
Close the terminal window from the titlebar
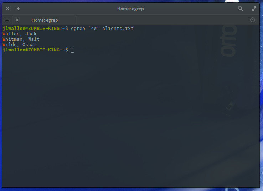point(7,9)
